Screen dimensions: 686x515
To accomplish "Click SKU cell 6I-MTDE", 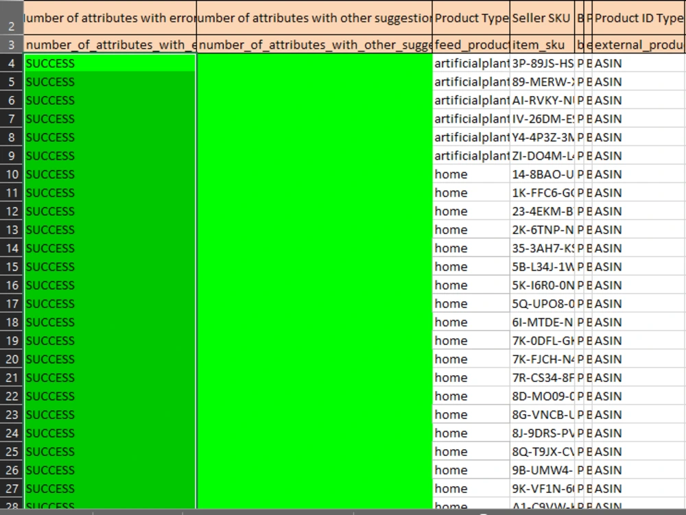I will coord(542,322).
